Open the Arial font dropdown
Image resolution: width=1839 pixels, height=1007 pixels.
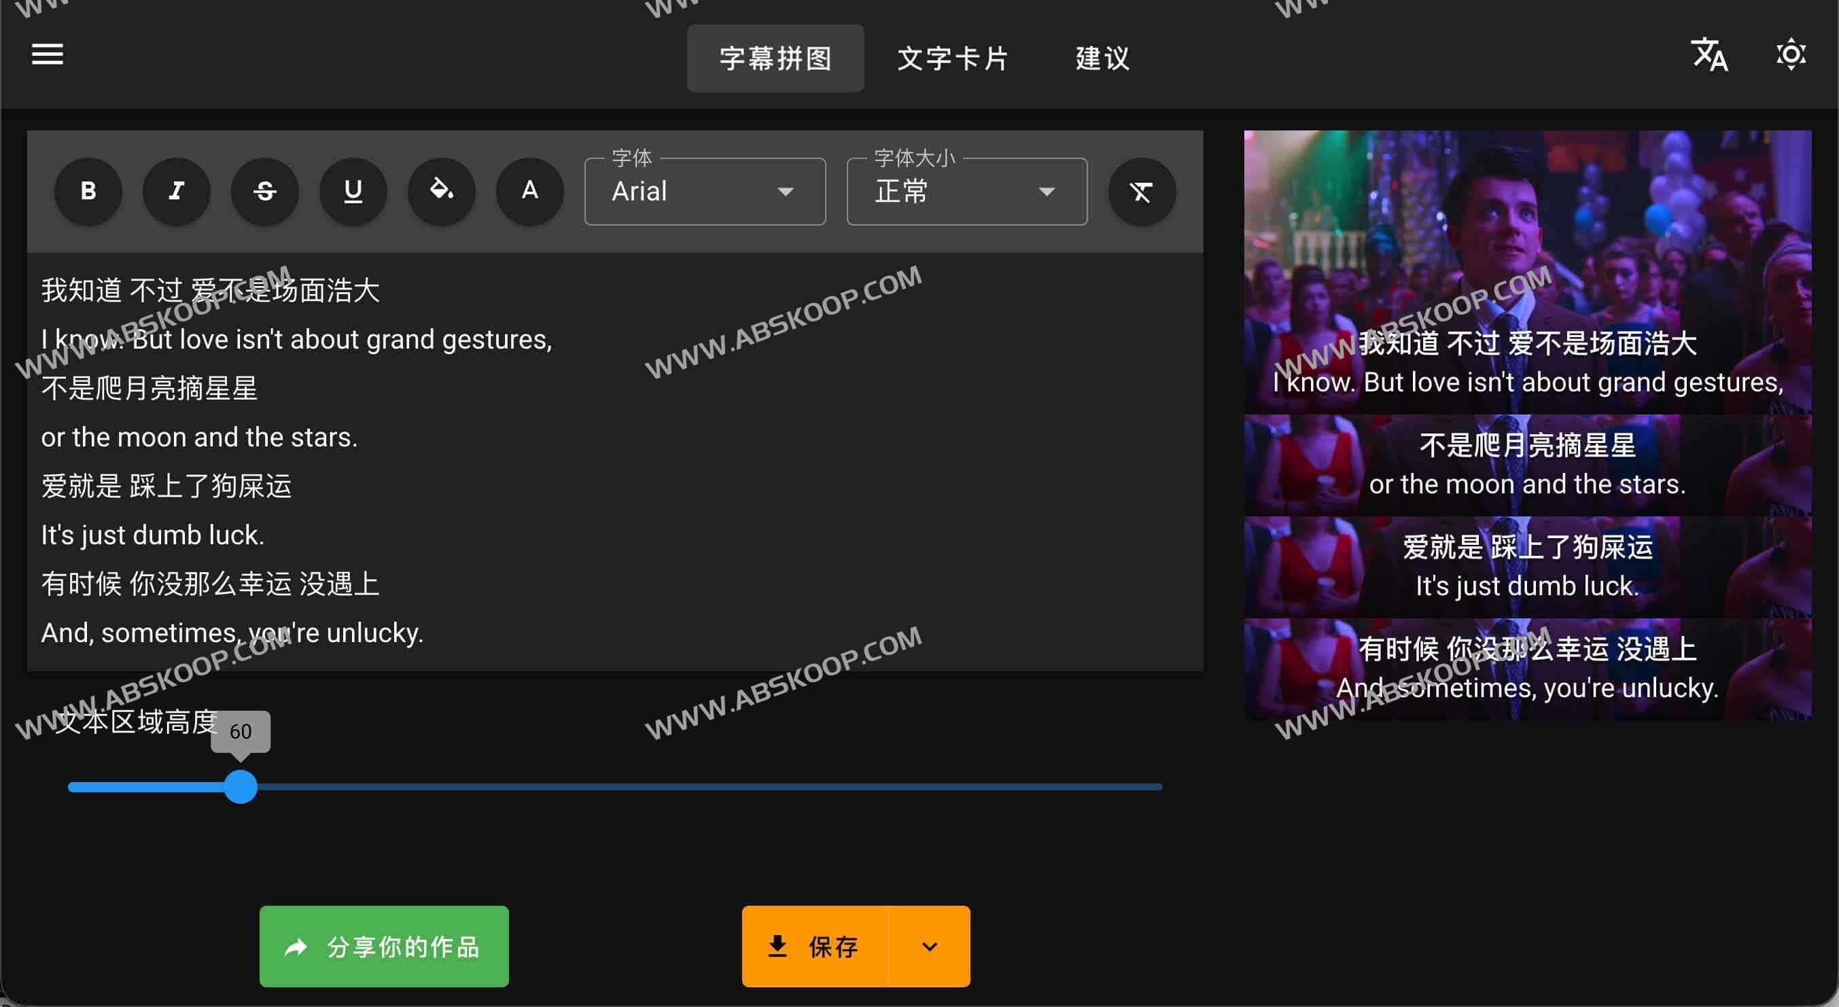coord(704,192)
